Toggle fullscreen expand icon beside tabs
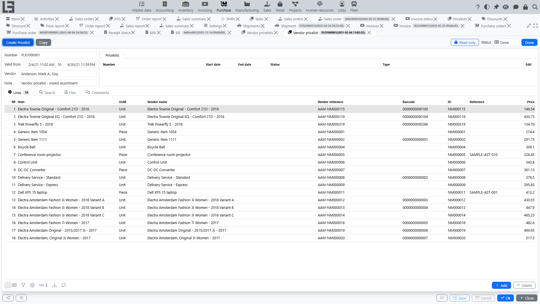The image size is (540, 304). (x=535, y=26)
